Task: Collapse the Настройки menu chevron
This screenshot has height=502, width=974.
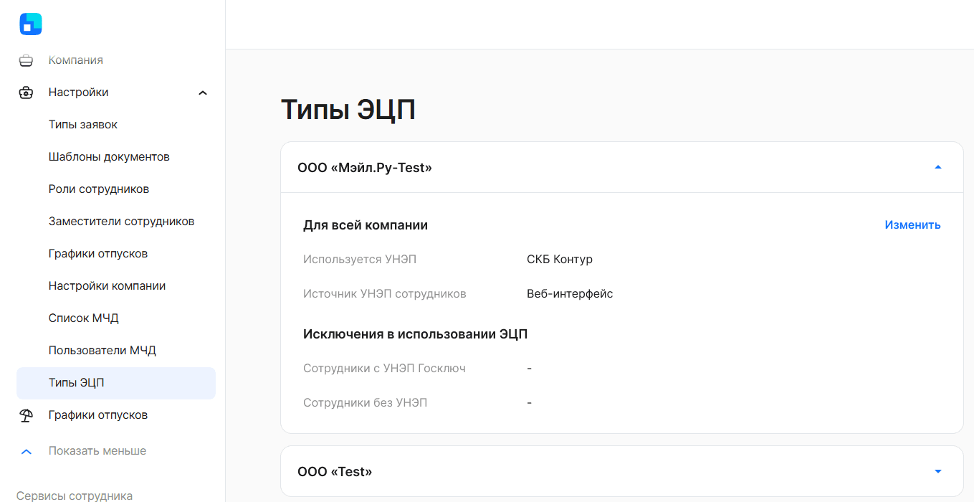Action: coord(203,93)
